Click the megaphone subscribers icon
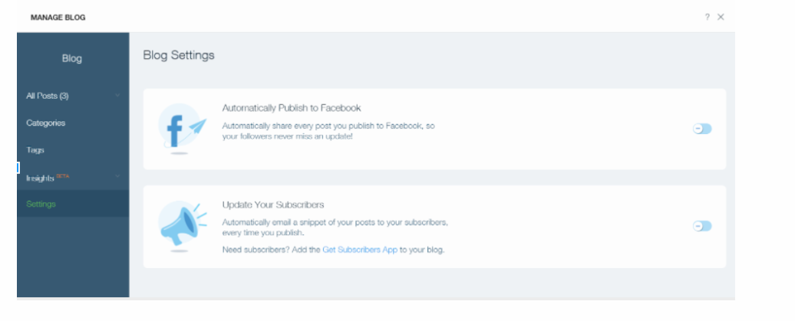Viewport: 795px width, 321px height. pyautogui.click(x=182, y=226)
